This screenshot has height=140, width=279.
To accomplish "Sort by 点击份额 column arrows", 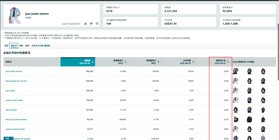I will [x=193, y=62].
